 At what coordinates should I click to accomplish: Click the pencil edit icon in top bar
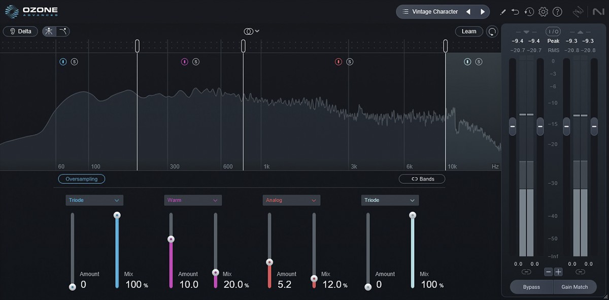point(503,12)
